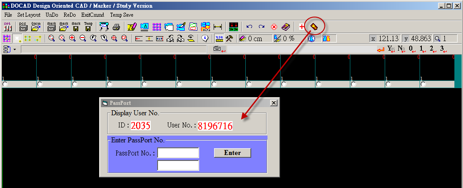Click the red plus icon
This screenshot has width=463, height=188.
302,27
